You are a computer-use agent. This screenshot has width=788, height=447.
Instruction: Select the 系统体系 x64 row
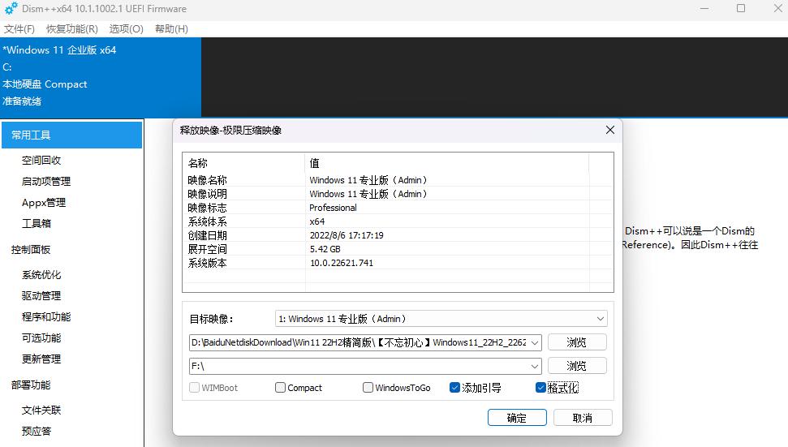click(x=398, y=221)
